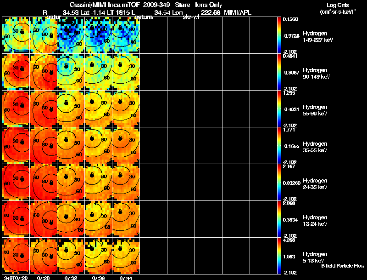This screenshot has height=280, width=367.
Task: Click the color bar for Hydrogen 35-55 keV
Action: coord(279,146)
